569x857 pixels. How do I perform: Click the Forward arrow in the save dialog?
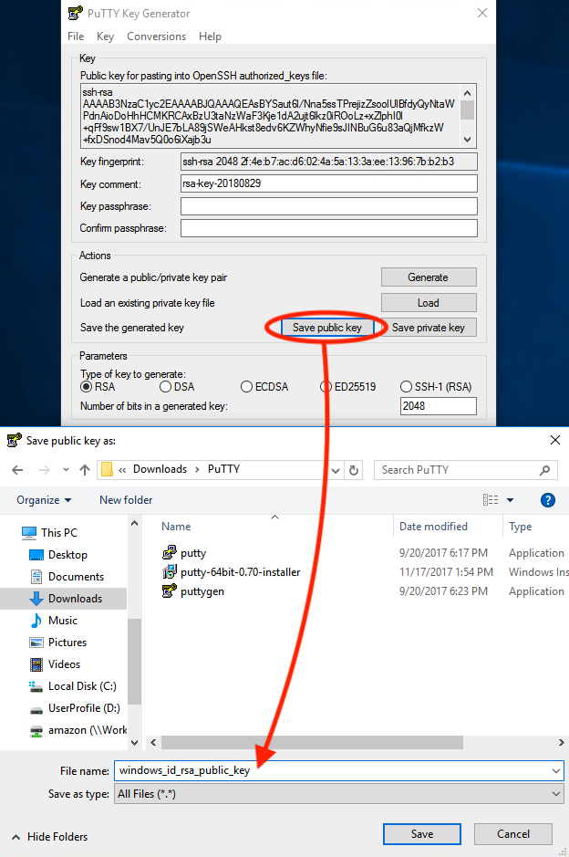pyautogui.click(x=45, y=470)
